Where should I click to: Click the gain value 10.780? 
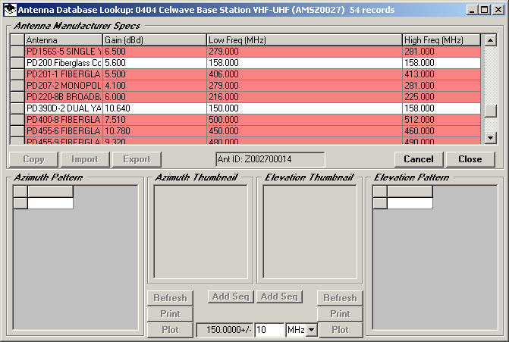pos(118,130)
